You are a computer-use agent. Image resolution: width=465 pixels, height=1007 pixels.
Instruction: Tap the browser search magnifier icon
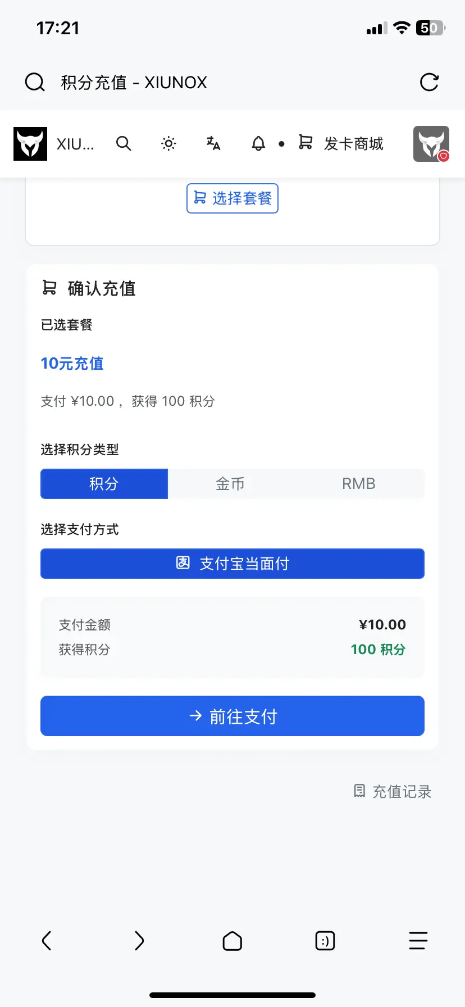35,82
